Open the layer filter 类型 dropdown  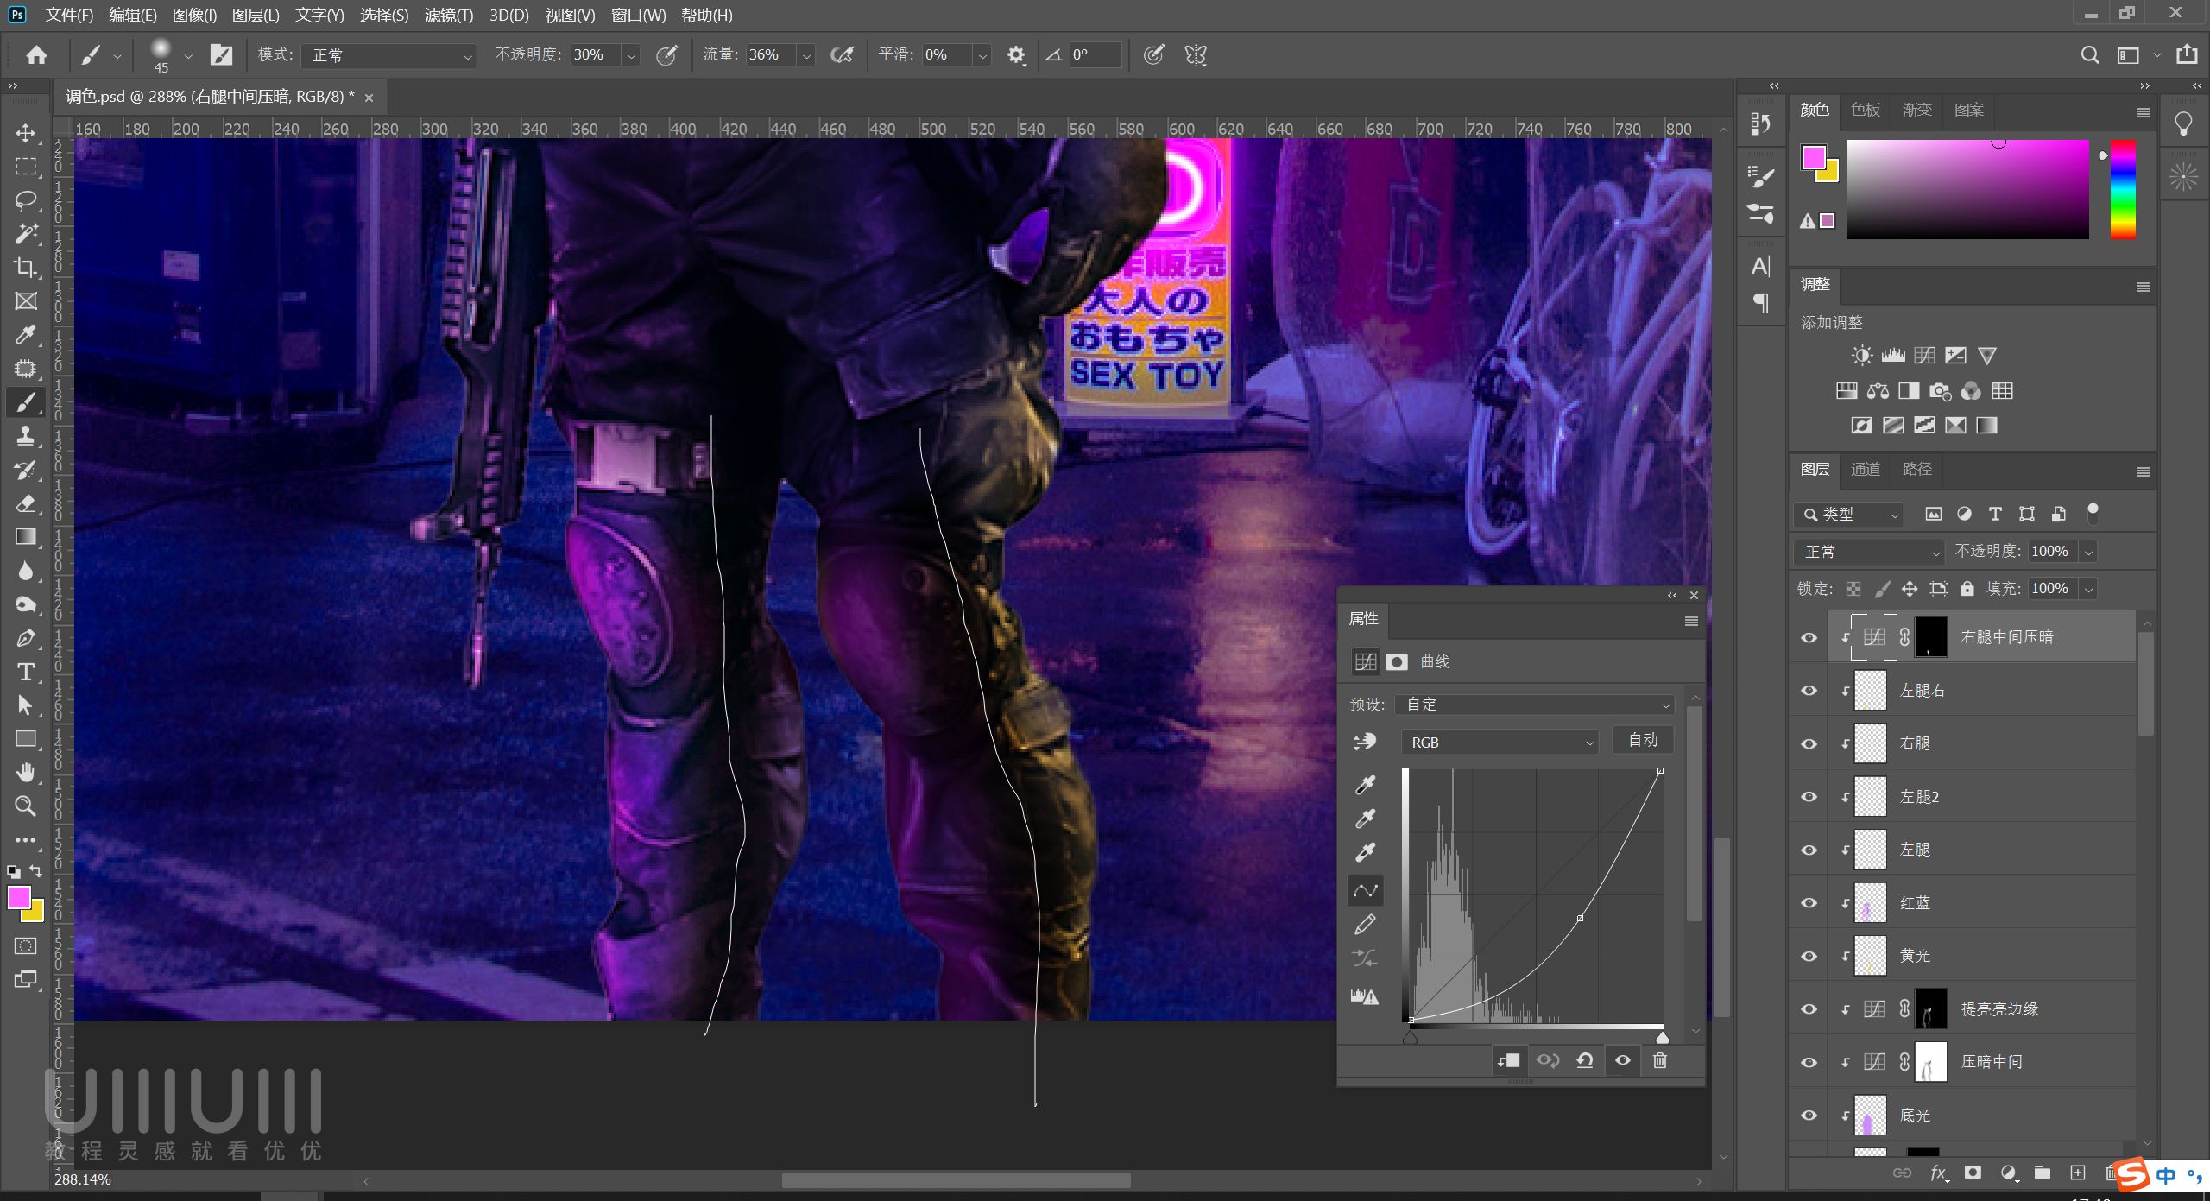tap(1849, 515)
